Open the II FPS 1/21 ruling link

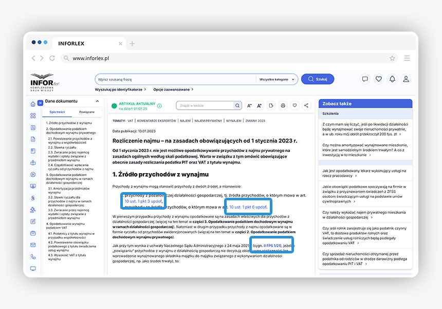pyautogui.click(x=272, y=247)
